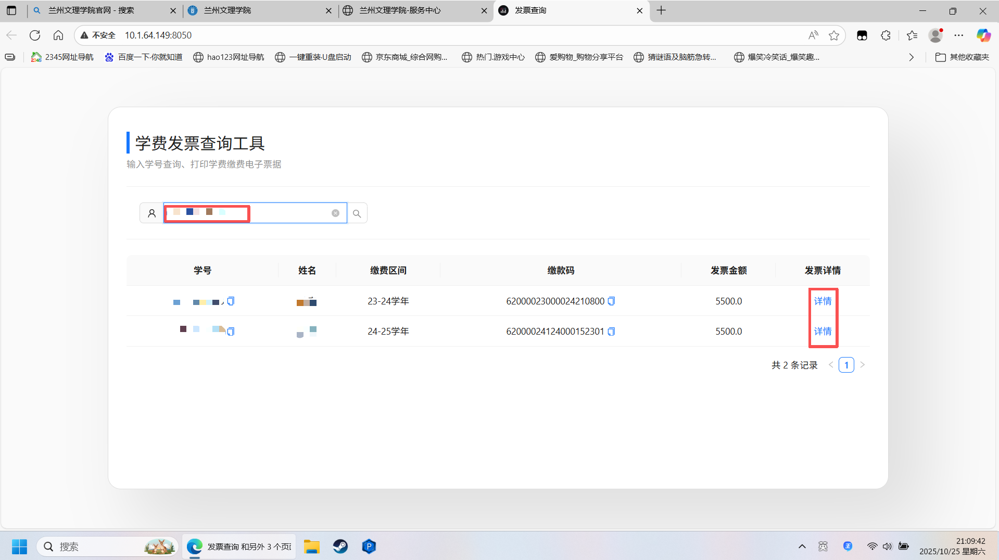Expand the bookmarks bar overflow chevron

(x=911, y=57)
